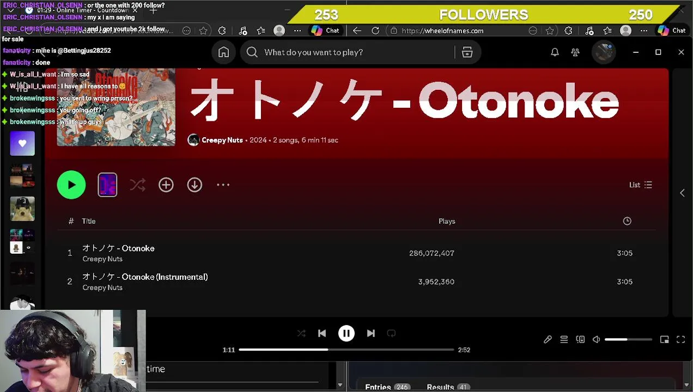
Task: Open sidebar playlist with yellow bear cover
Action: [x=22, y=209]
